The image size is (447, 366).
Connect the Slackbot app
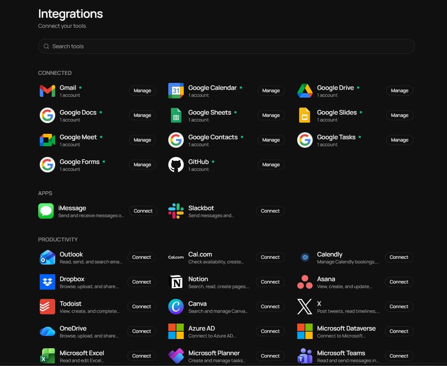(270, 211)
